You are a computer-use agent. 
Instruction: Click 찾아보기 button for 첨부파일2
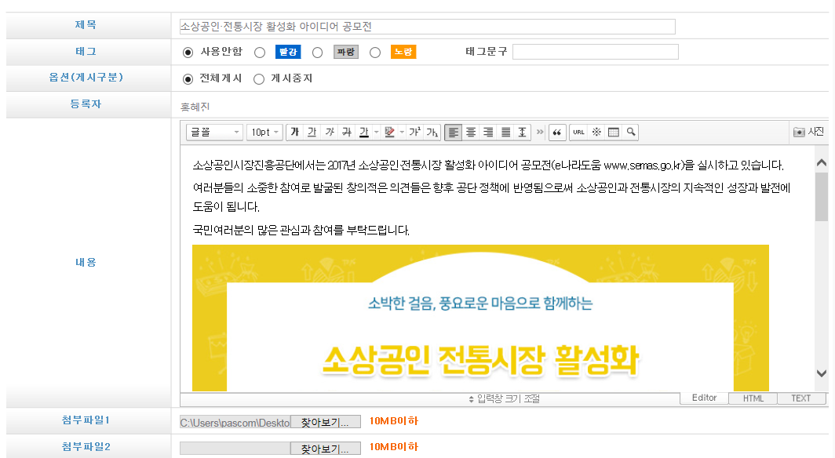tap(325, 449)
